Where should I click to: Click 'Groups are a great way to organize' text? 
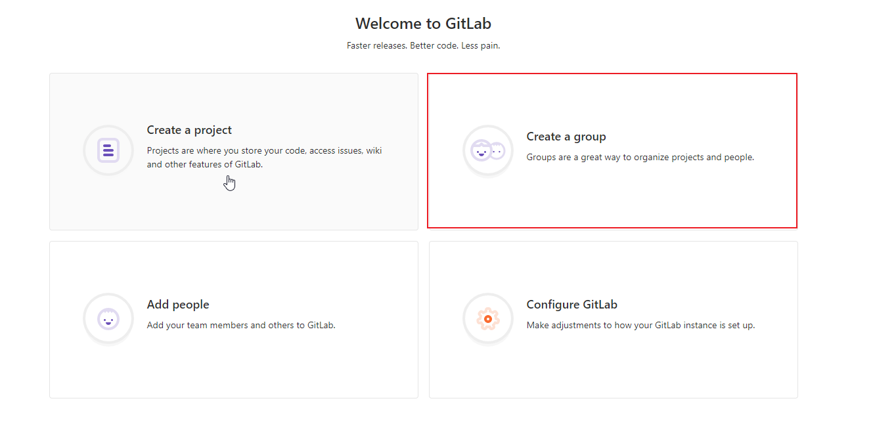(x=640, y=158)
